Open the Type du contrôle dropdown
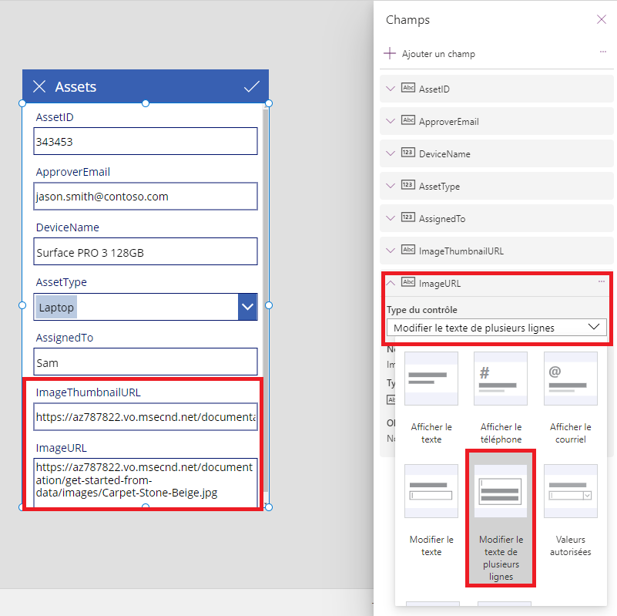The height and width of the screenshot is (616, 617). [497, 328]
